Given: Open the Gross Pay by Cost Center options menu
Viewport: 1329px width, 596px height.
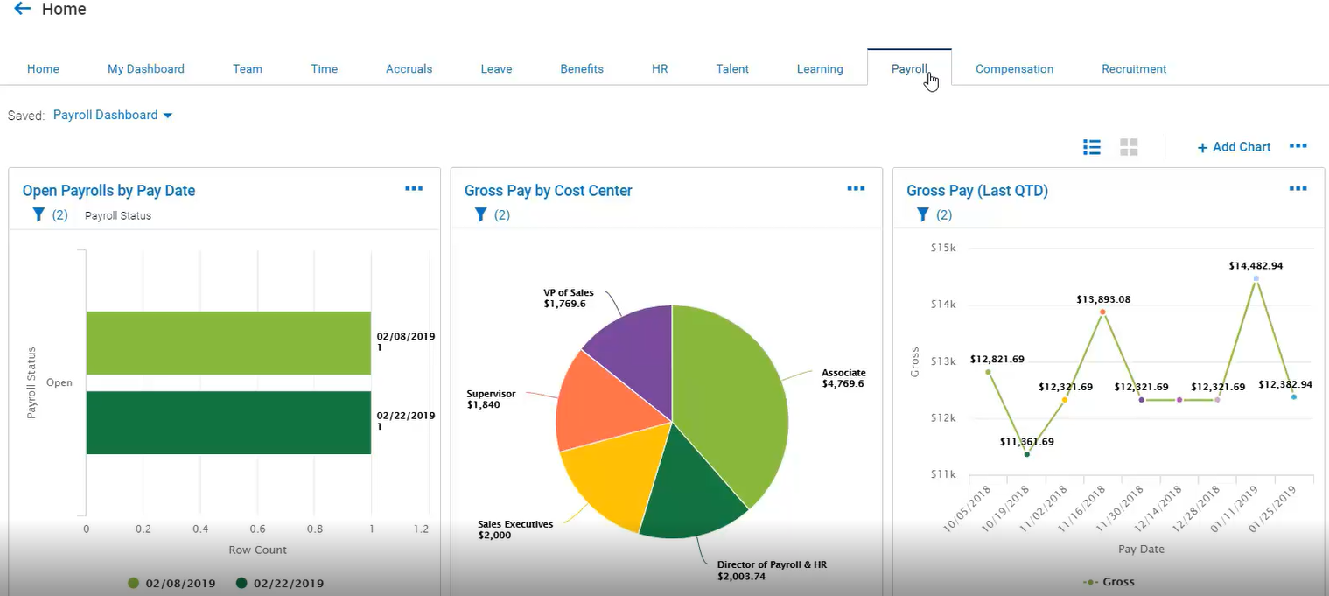Looking at the screenshot, I should [x=856, y=189].
